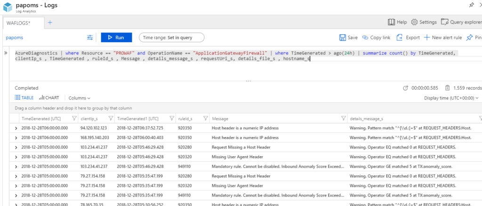Export the query results

(408, 38)
